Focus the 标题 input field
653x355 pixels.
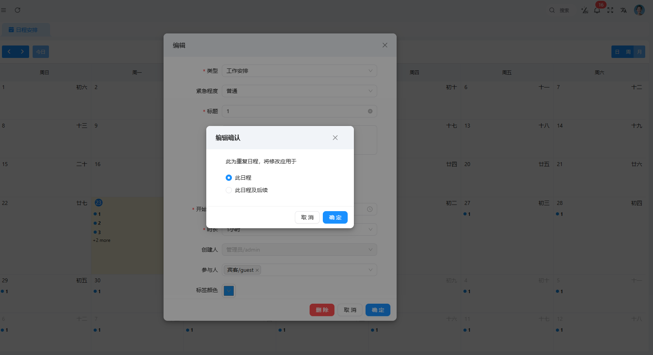[x=300, y=111]
